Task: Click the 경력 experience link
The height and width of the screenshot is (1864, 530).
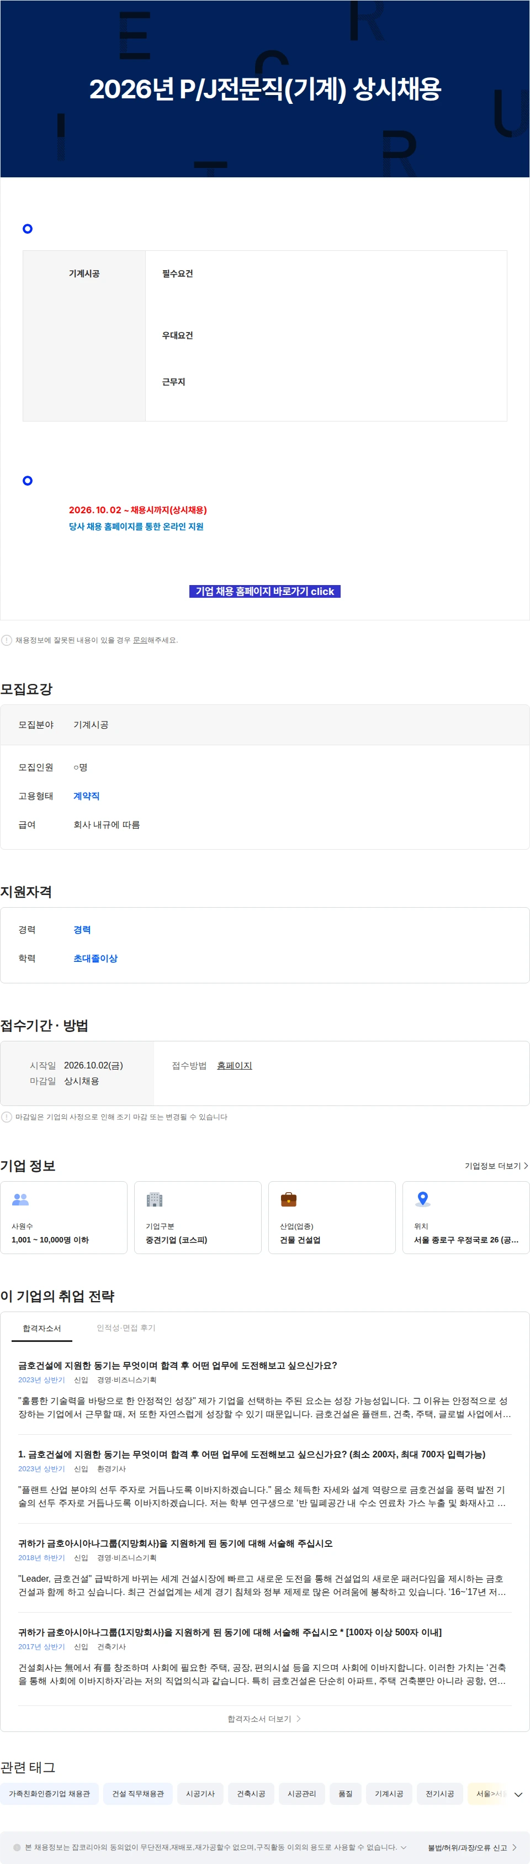Action: coord(82,930)
